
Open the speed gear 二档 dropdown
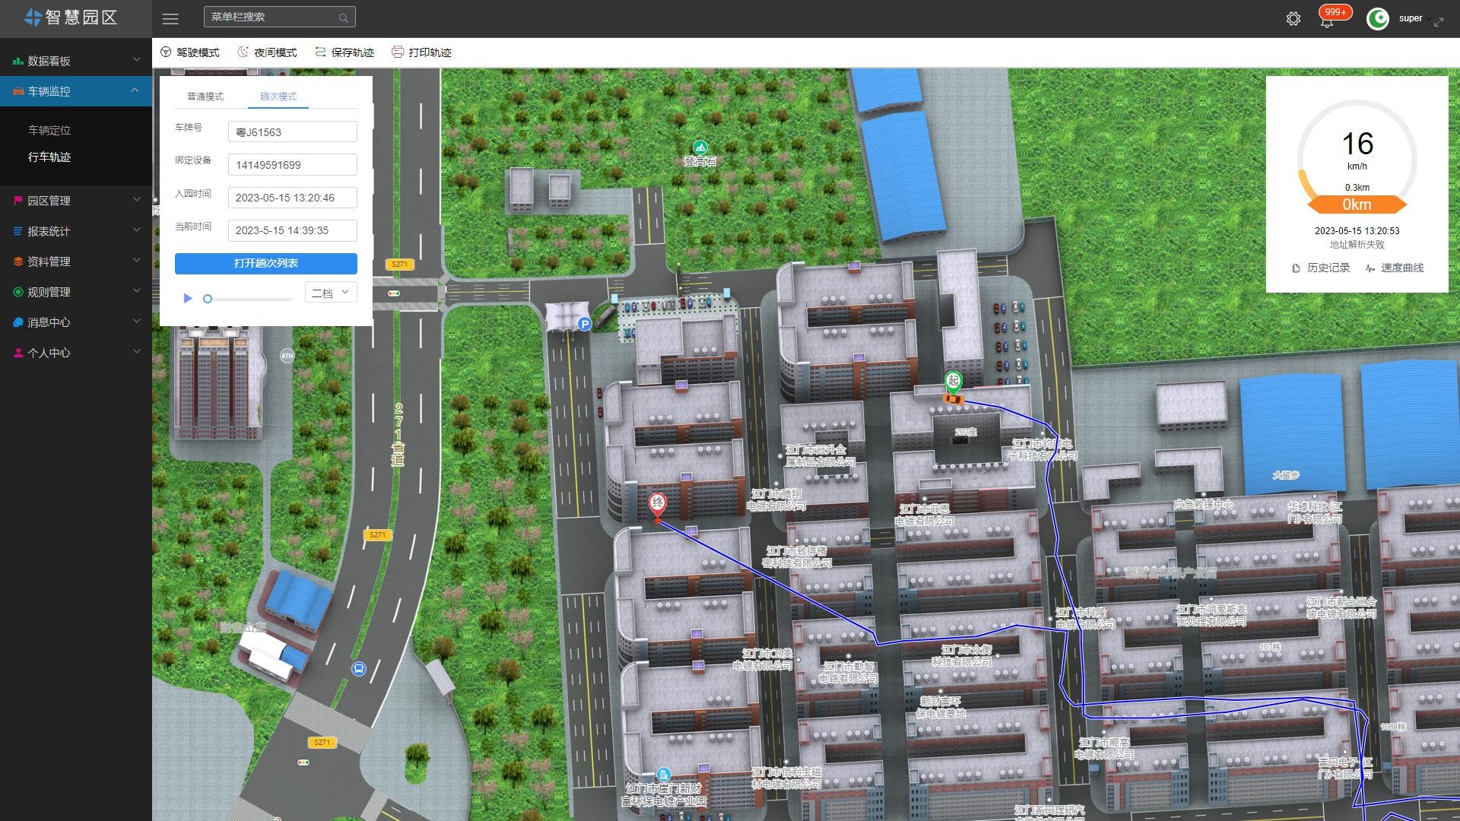coord(331,293)
